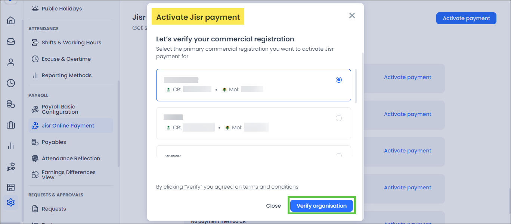This screenshot has height=224, width=511.
Task: Open the briefcase icon in left rail
Action: 11,125
